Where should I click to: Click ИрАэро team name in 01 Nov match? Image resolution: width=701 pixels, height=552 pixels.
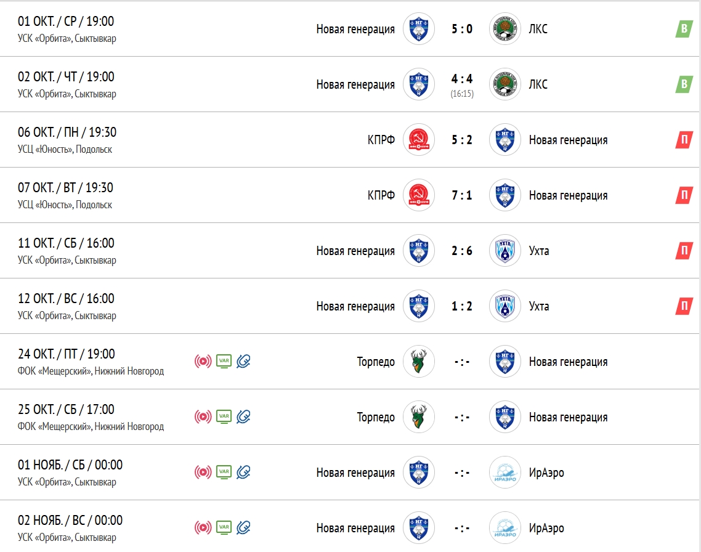click(x=546, y=473)
